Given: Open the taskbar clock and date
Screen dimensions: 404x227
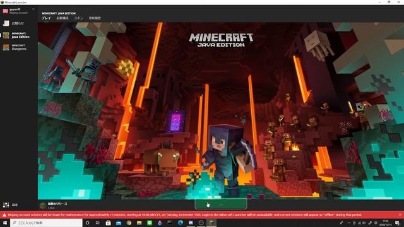Looking at the screenshot, I should click(386, 223).
